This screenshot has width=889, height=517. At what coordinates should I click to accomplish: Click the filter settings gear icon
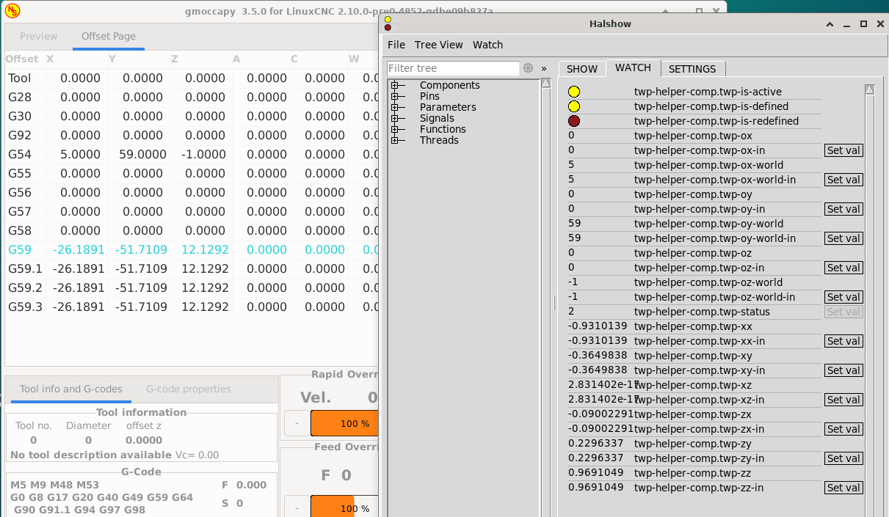528,68
